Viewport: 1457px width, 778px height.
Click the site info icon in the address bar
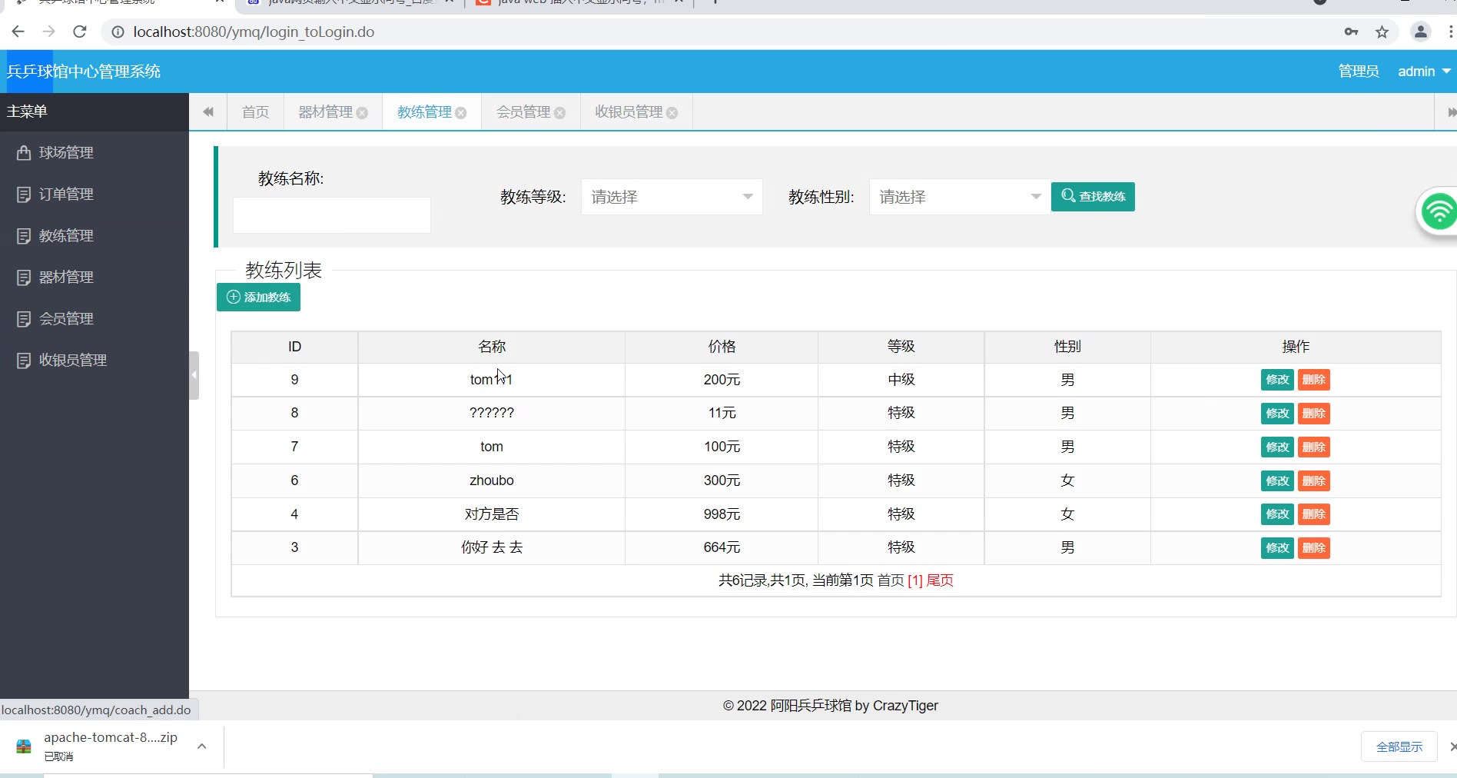[118, 32]
